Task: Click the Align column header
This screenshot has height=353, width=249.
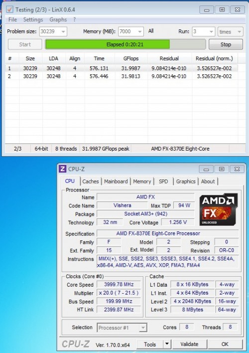Action: point(75,58)
